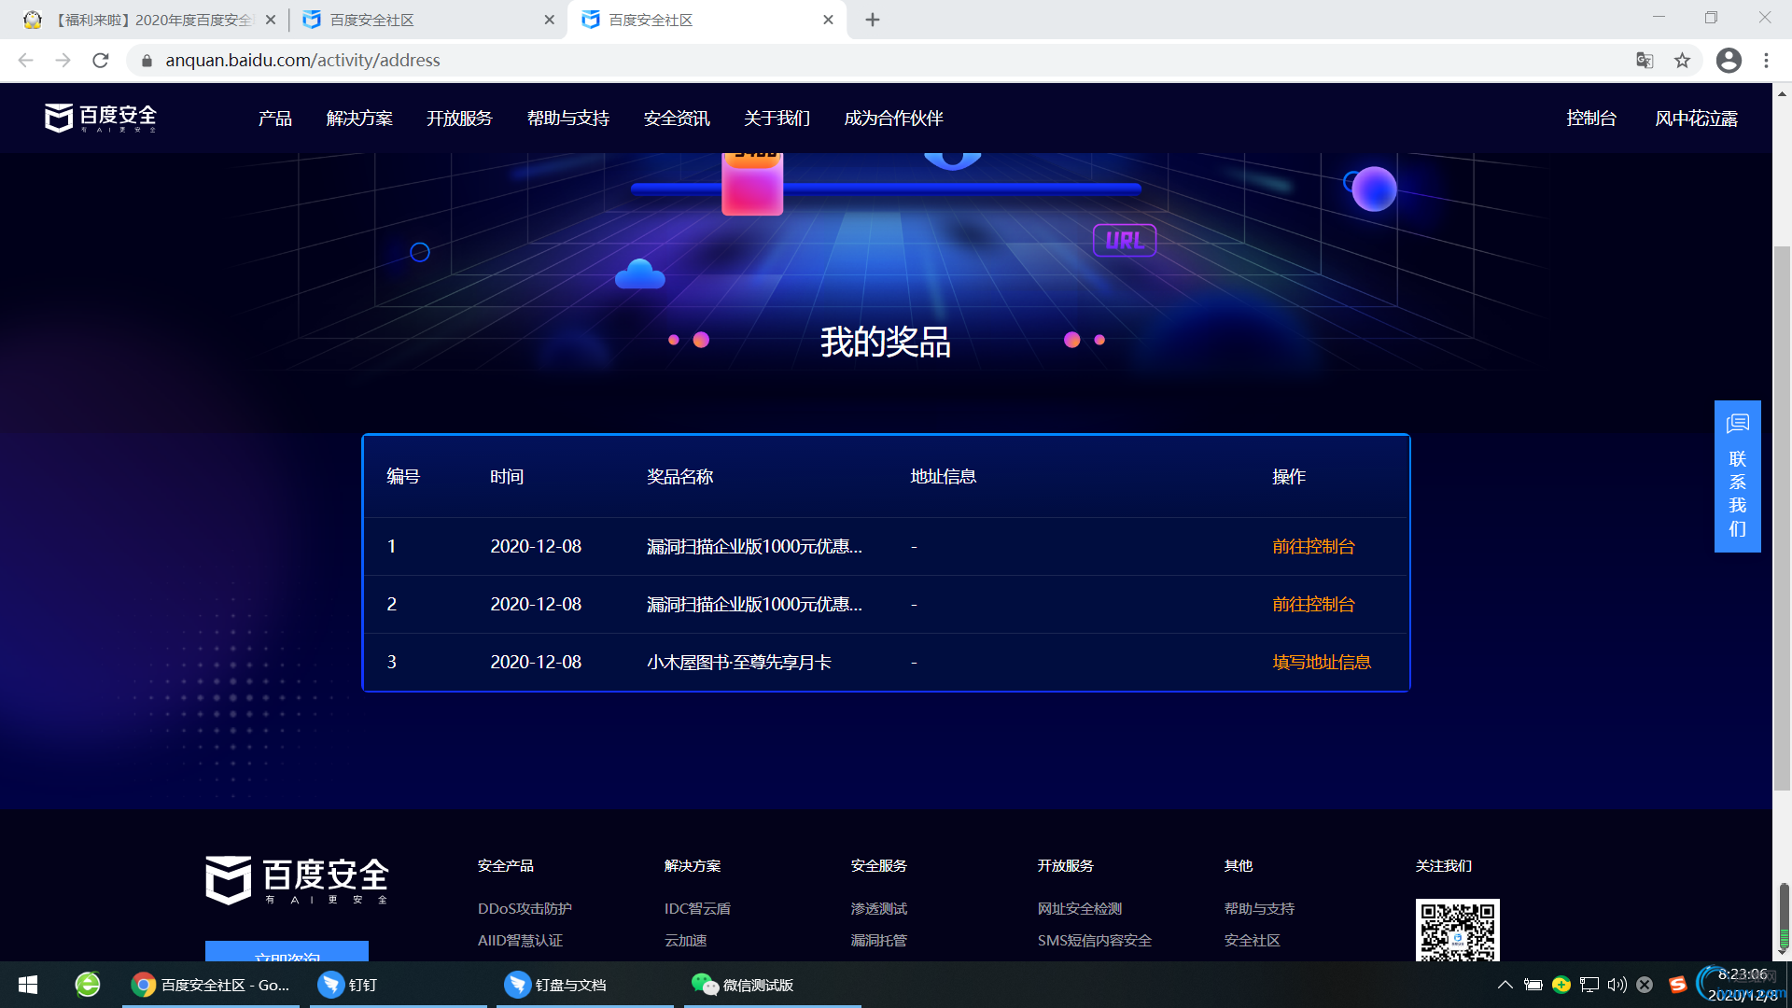The image size is (1792, 1008).
Task: Close the first 福利来啦 tab
Action: 271,20
